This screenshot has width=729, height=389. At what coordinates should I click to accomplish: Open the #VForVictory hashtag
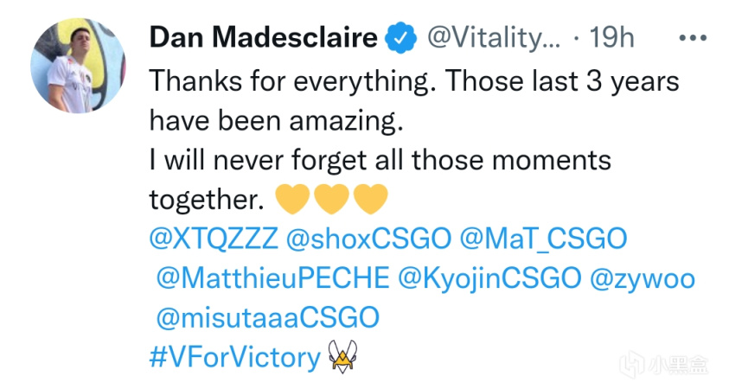[x=234, y=356]
